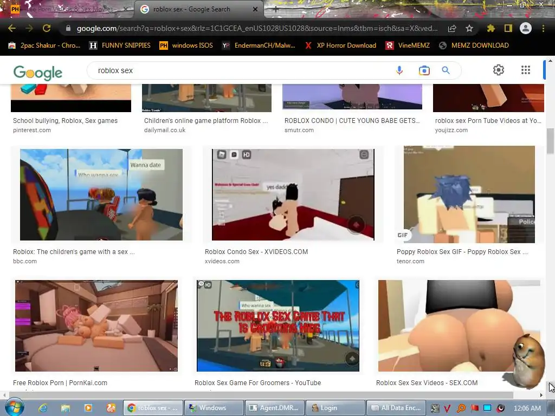Open the Google apps grid

pyautogui.click(x=526, y=70)
